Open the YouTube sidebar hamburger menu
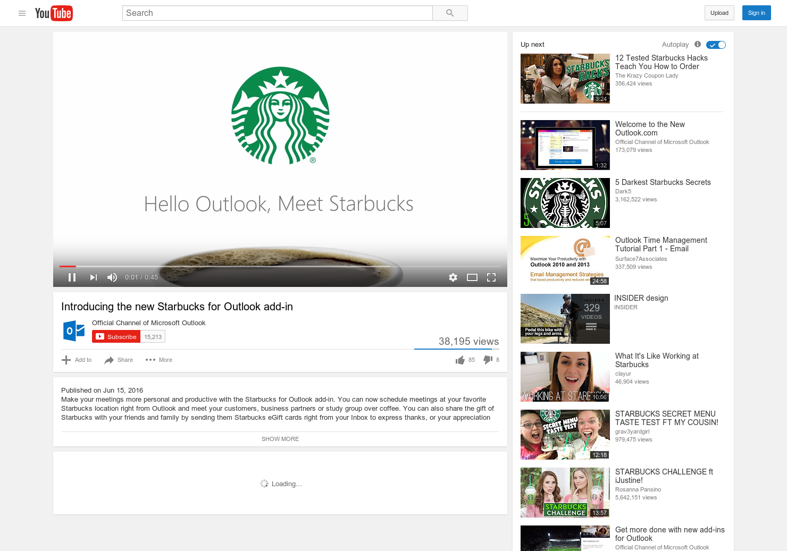This screenshot has height=551, width=787. tap(22, 13)
